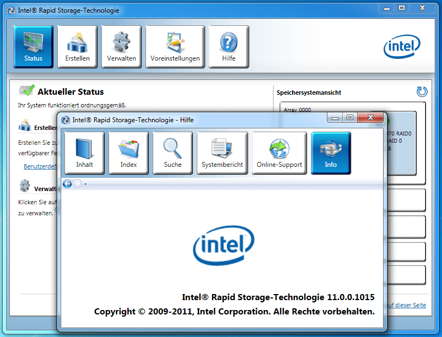
Task: Click the Intel logo in the Info page
Action: (224, 245)
